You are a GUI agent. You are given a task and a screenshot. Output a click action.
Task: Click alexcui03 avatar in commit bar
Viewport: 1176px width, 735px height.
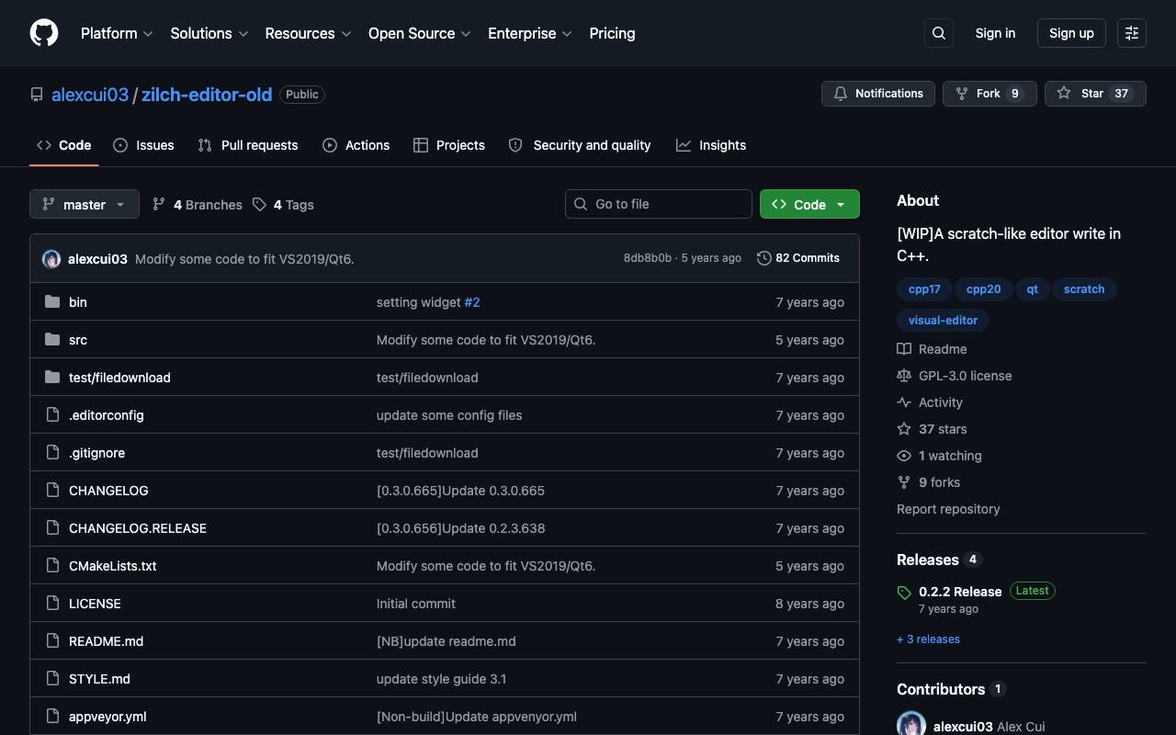pos(51,259)
